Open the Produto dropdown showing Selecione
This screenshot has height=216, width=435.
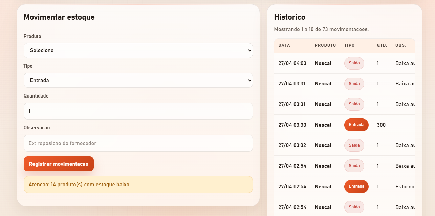coord(138,50)
